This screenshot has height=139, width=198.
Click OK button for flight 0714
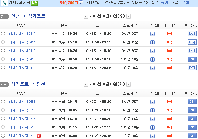192,127
